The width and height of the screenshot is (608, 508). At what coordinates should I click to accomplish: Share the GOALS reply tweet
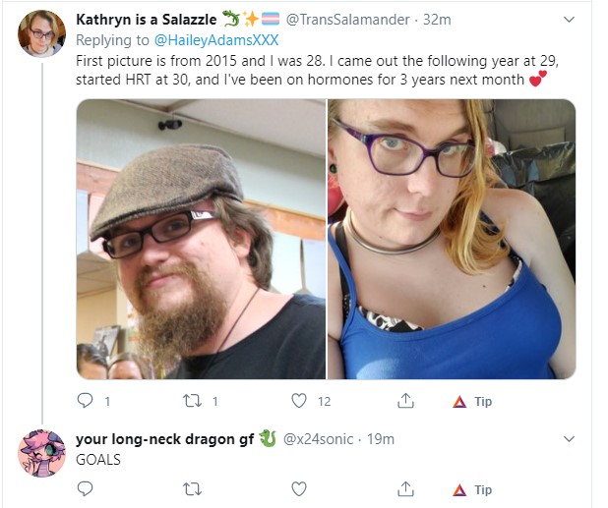point(405,489)
